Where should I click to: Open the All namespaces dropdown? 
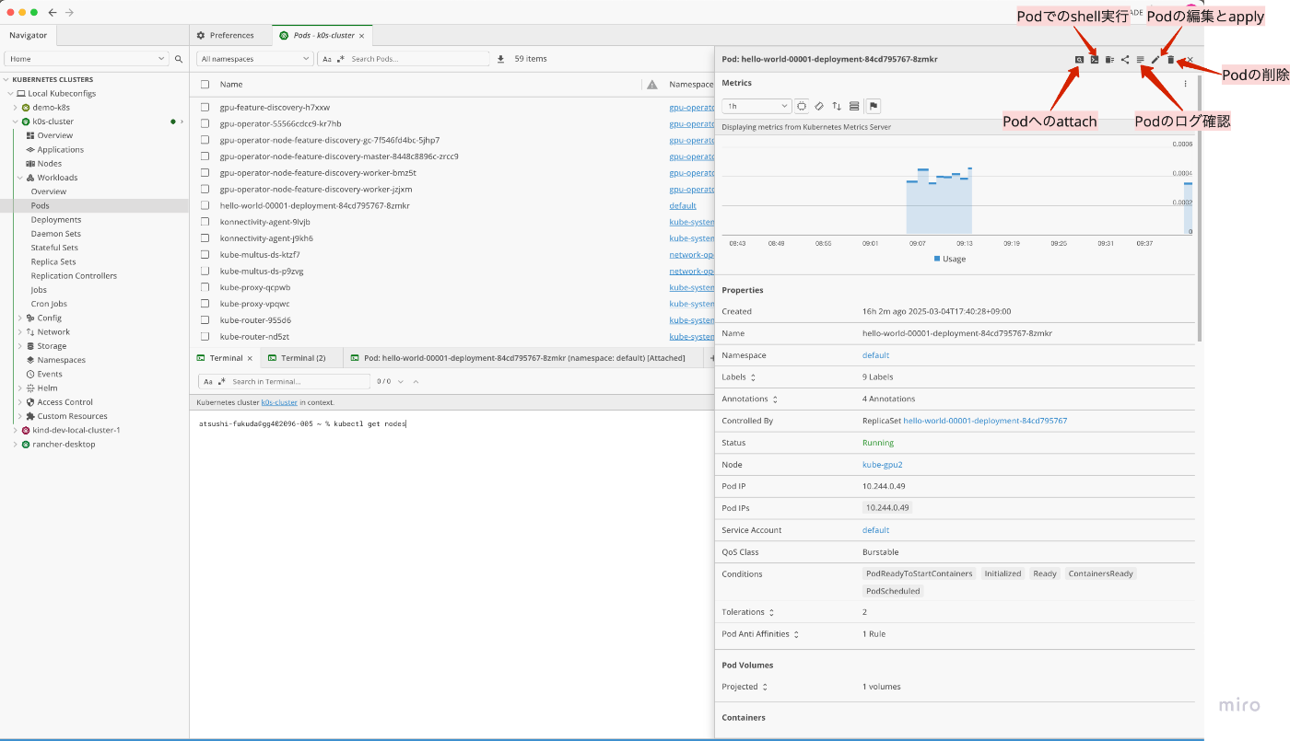pyautogui.click(x=254, y=59)
